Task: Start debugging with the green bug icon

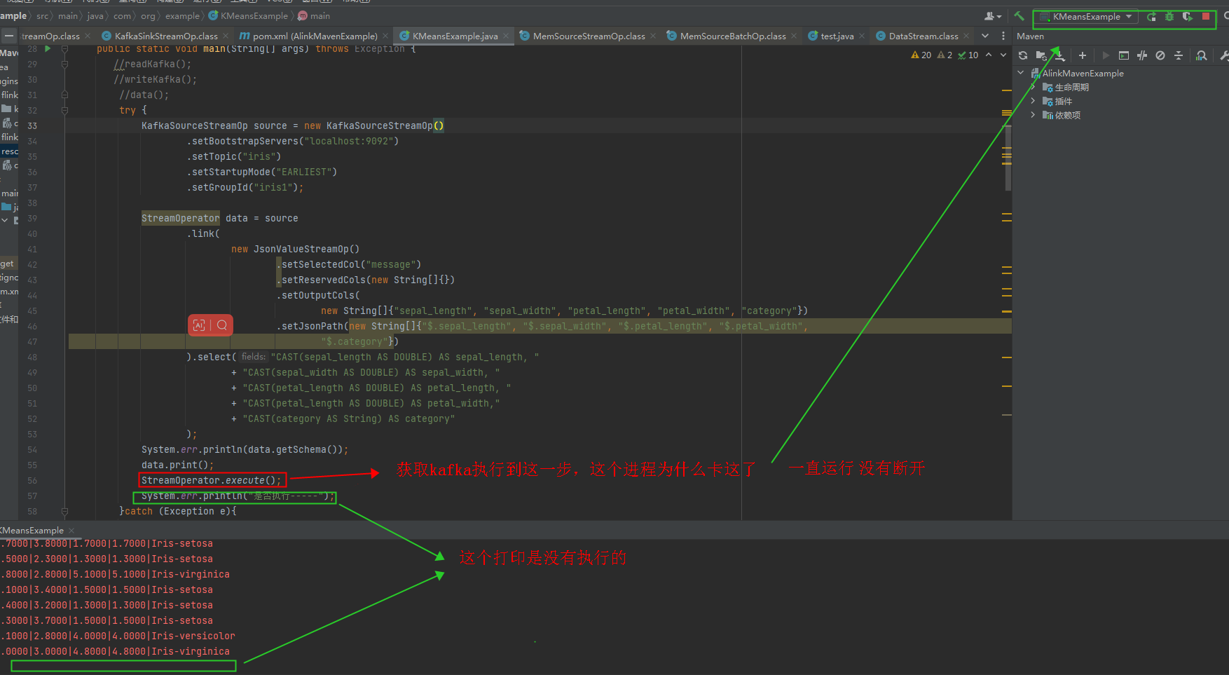Action: (x=1169, y=16)
